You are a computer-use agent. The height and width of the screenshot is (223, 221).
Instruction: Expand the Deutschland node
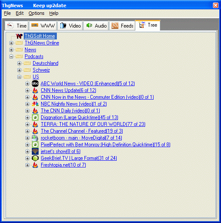tap(20, 63)
